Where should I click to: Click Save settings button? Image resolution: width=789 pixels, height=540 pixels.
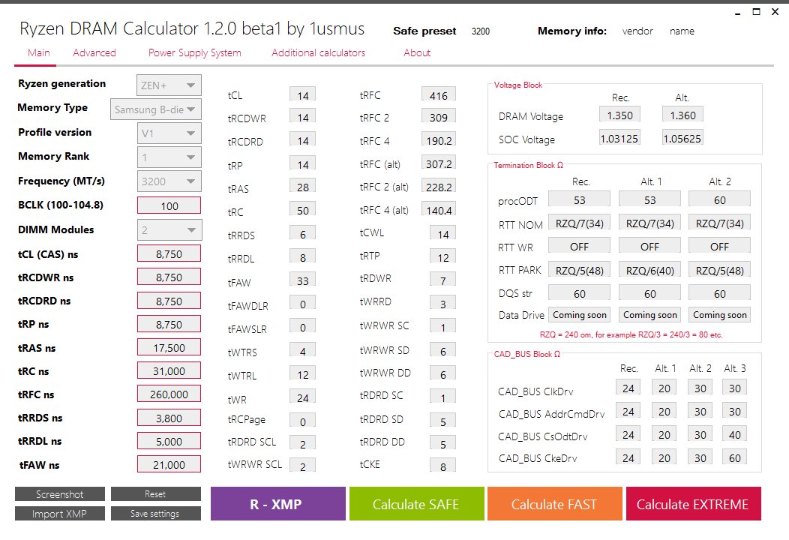[155, 513]
